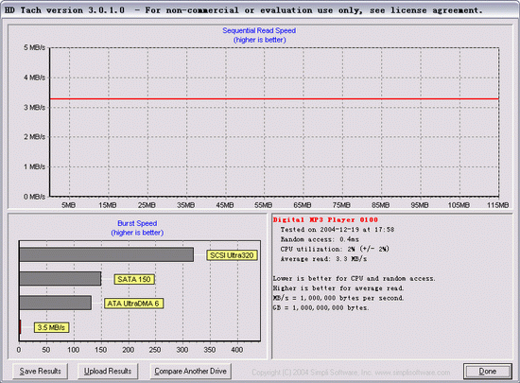Click the SCSI Ultra320 gray bar
This screenshot has width=520, height=383.
pyautogui.click(x=107, y=254)
